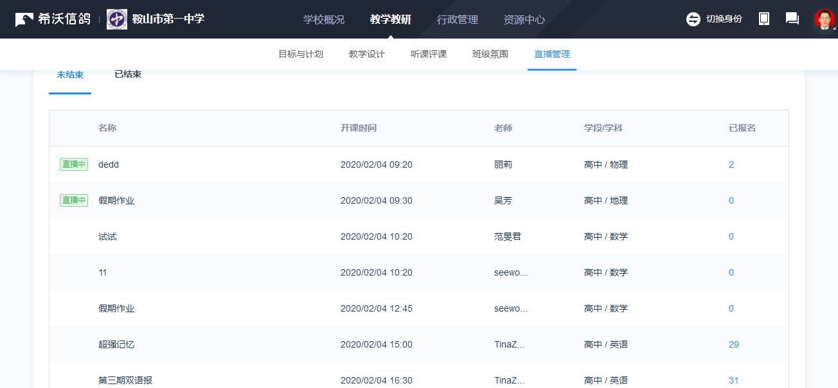
Task: Open signup count 0 for 12:45 假期作业
Action: tap(731, 308)
